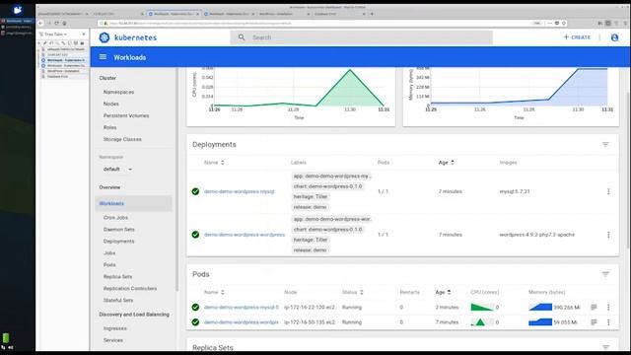
Task: Select Daemon Sets in the sidebar
Action: pos(118,230)
